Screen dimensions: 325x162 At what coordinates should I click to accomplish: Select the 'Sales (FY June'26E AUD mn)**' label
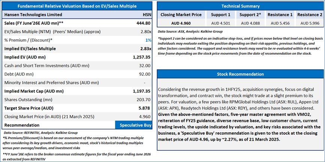click(34, 23)
